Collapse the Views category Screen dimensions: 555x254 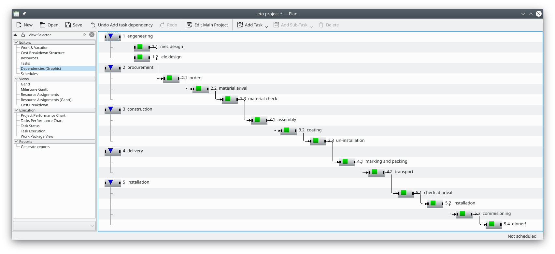[16, 79]
